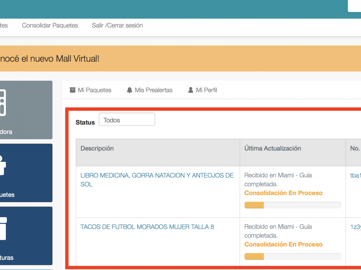
Task: Open the Consolidar Paquetes menu item
Action: coord(50,25)
